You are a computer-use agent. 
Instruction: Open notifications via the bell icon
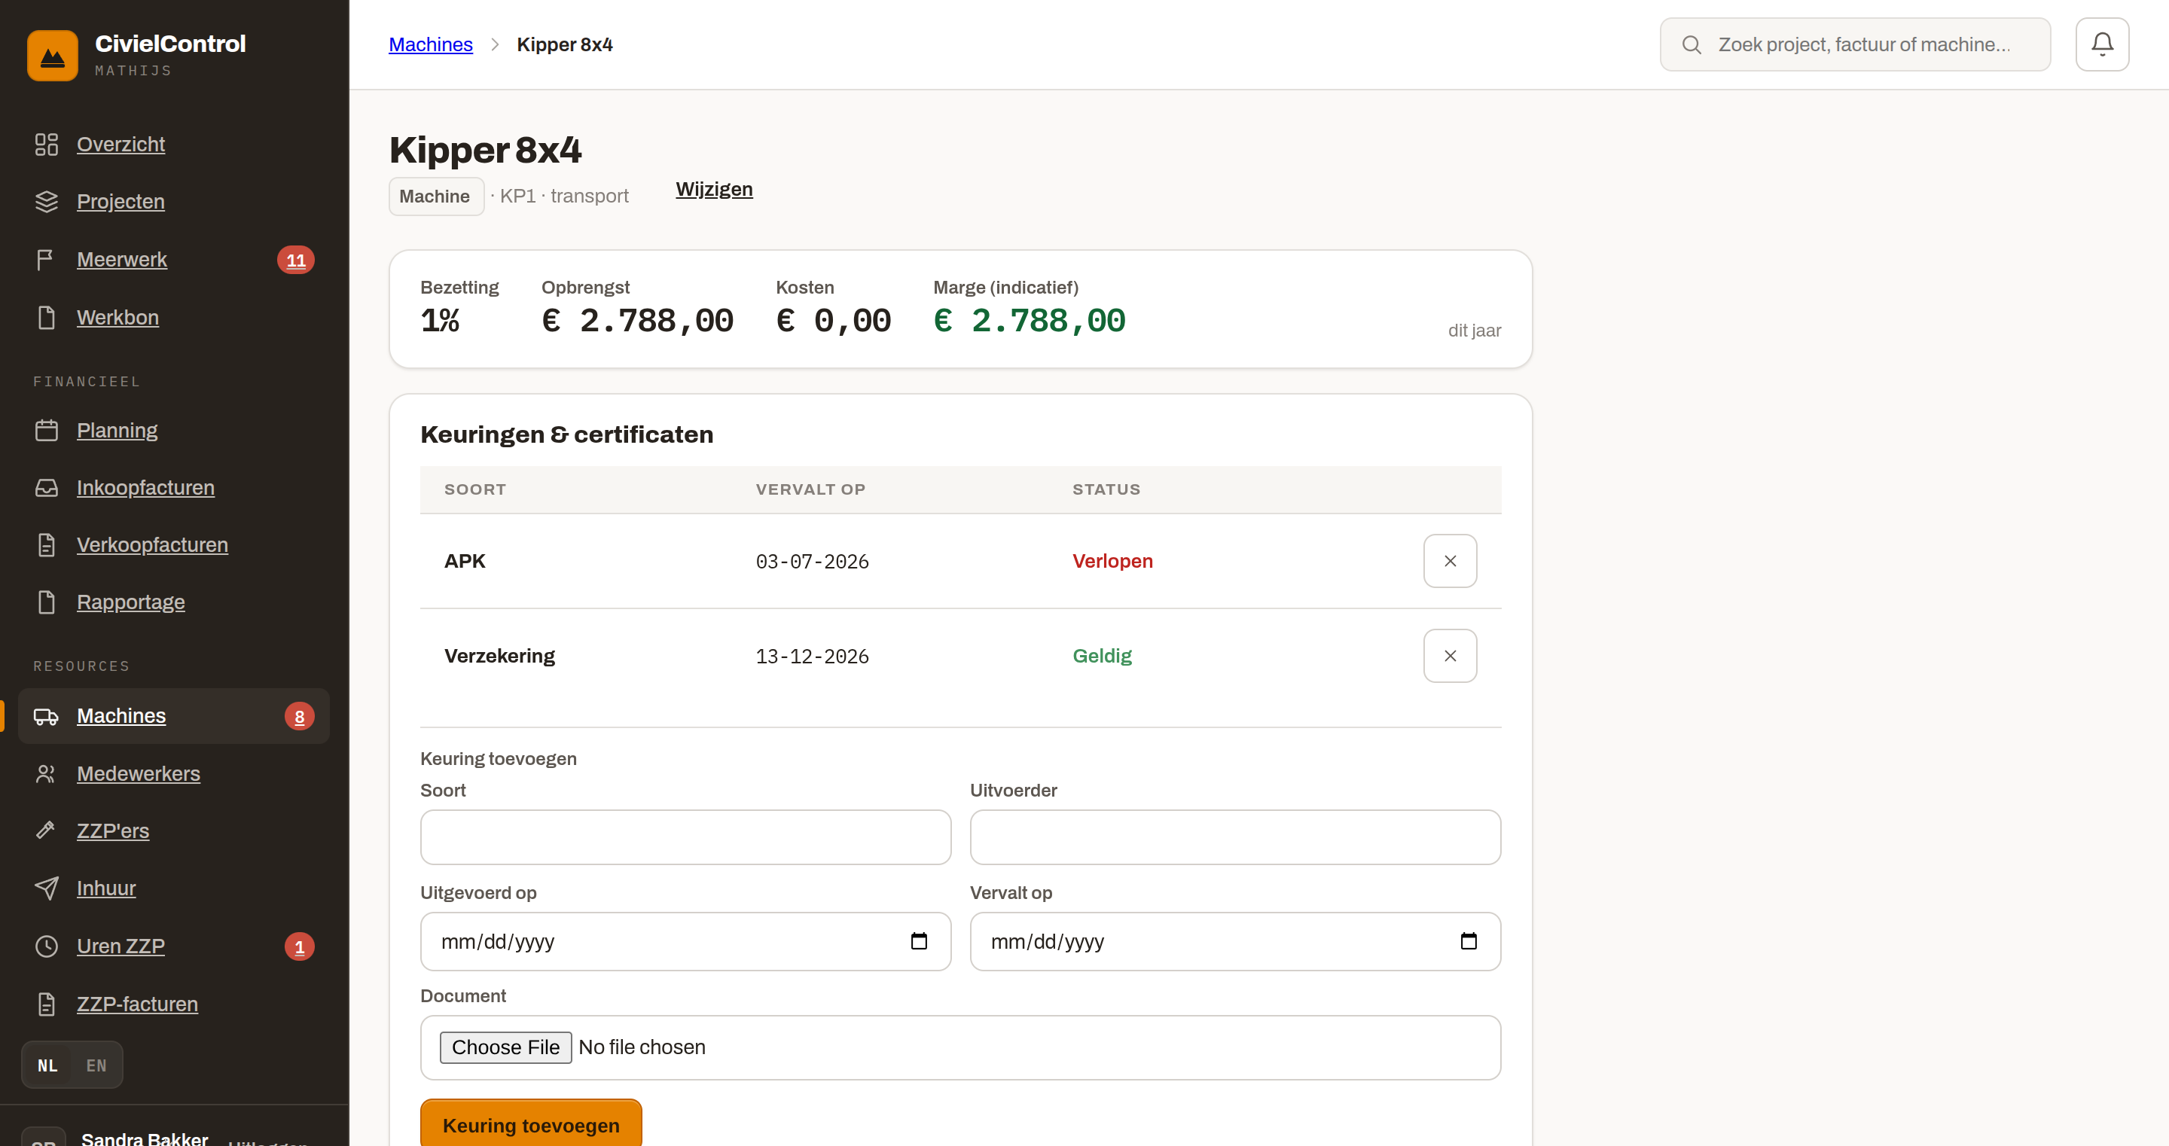point(2102,44)
